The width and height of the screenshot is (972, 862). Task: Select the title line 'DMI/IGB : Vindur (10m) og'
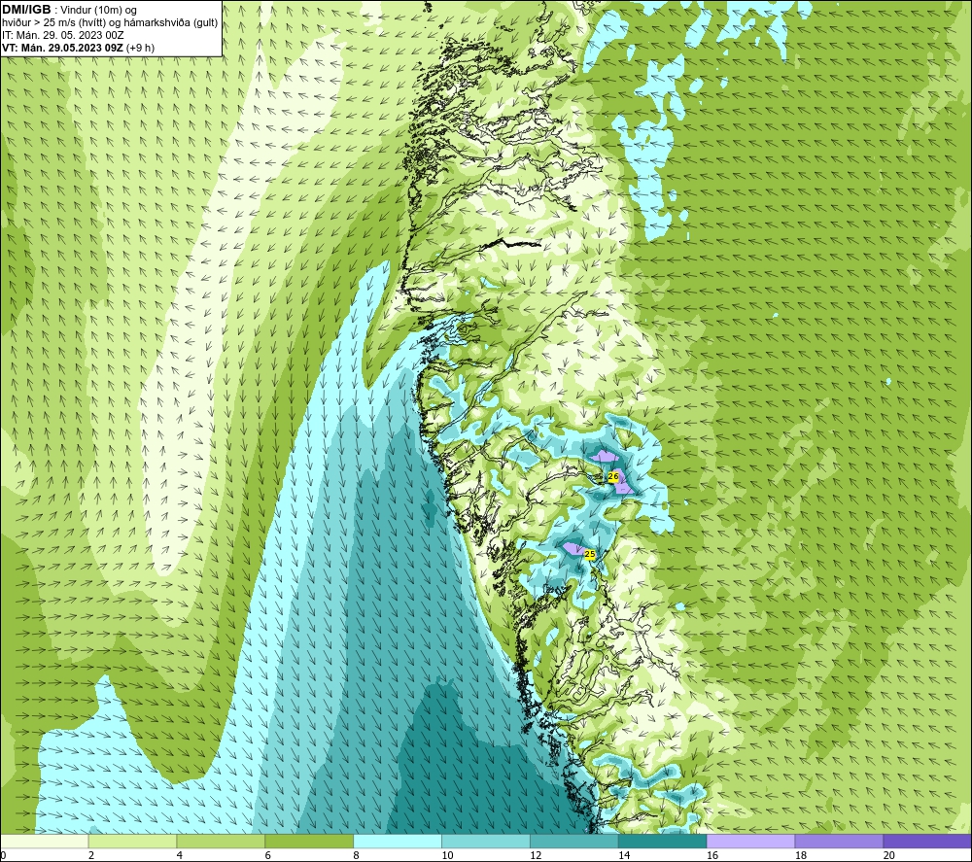pos(70,10)
